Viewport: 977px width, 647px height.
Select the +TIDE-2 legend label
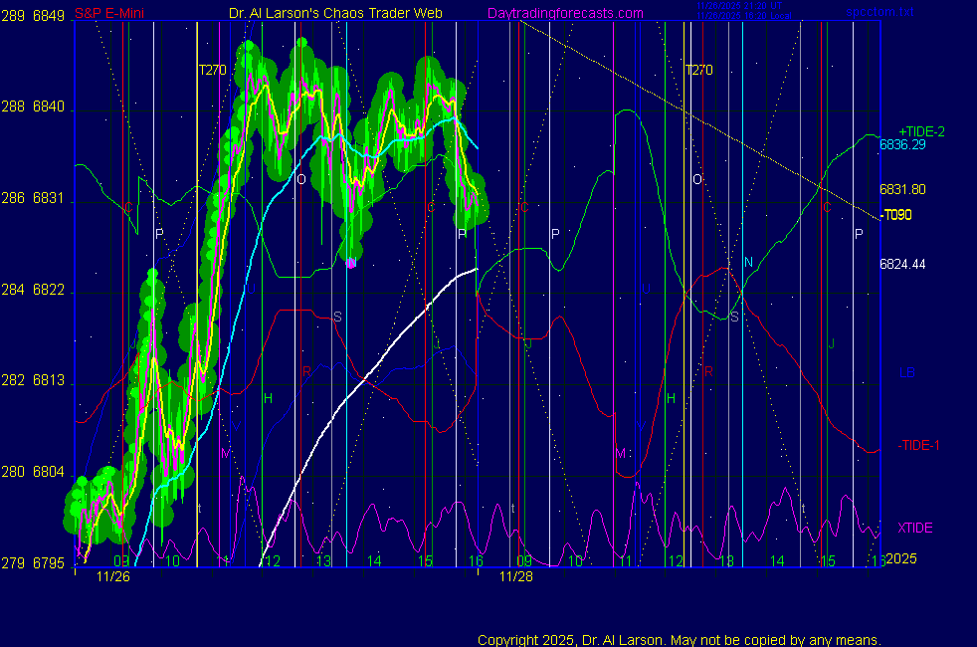[x=921, y=131]
